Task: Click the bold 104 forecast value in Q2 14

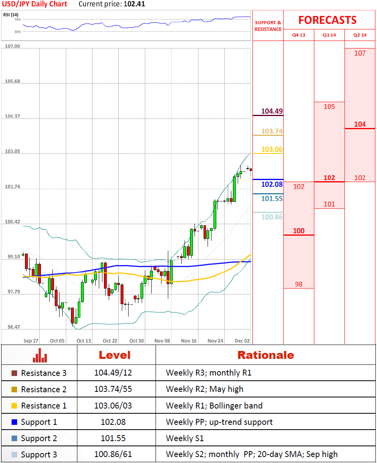Action: 360,124
